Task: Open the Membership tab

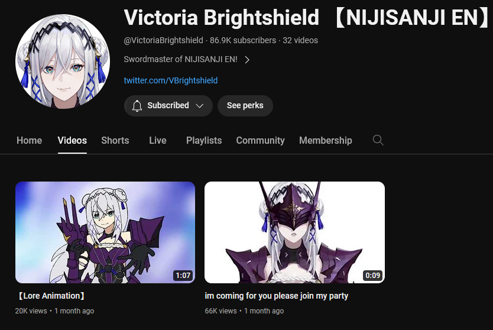Action: 326,140
